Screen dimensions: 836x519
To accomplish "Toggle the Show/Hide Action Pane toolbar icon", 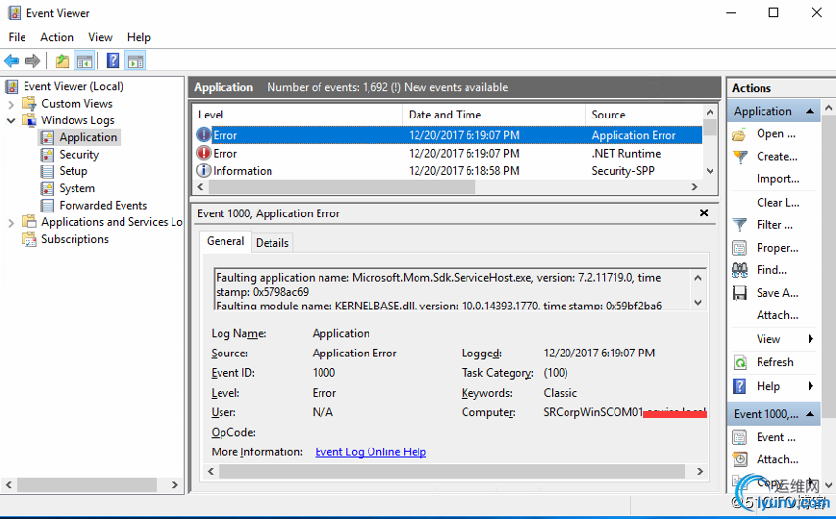I will [135, 61].
